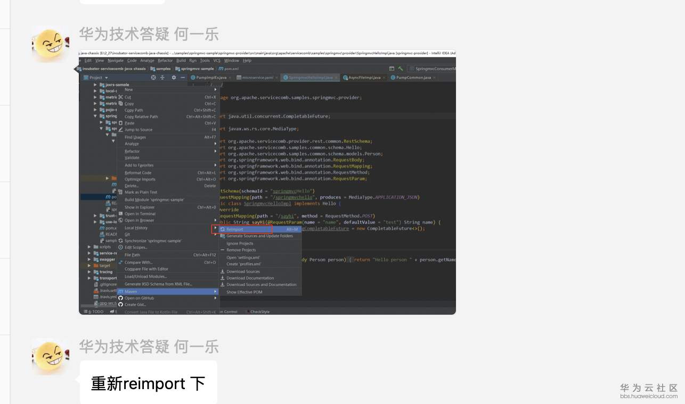Screen dimensions: 685x404
Task: Click the Jump to Source pencil icon
Action: [x=120, y=130]
